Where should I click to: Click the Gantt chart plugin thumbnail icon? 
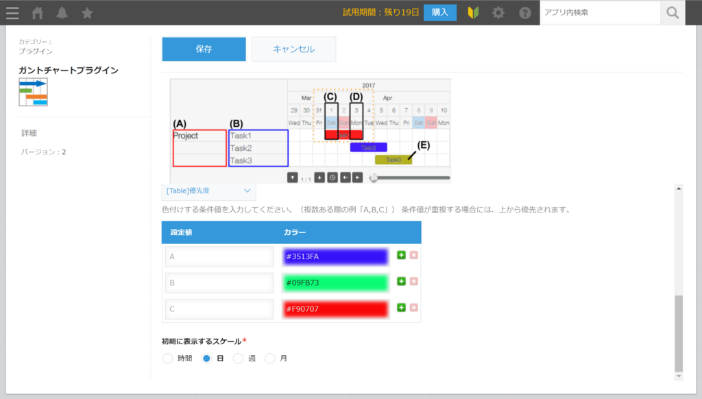coord(33,93)
